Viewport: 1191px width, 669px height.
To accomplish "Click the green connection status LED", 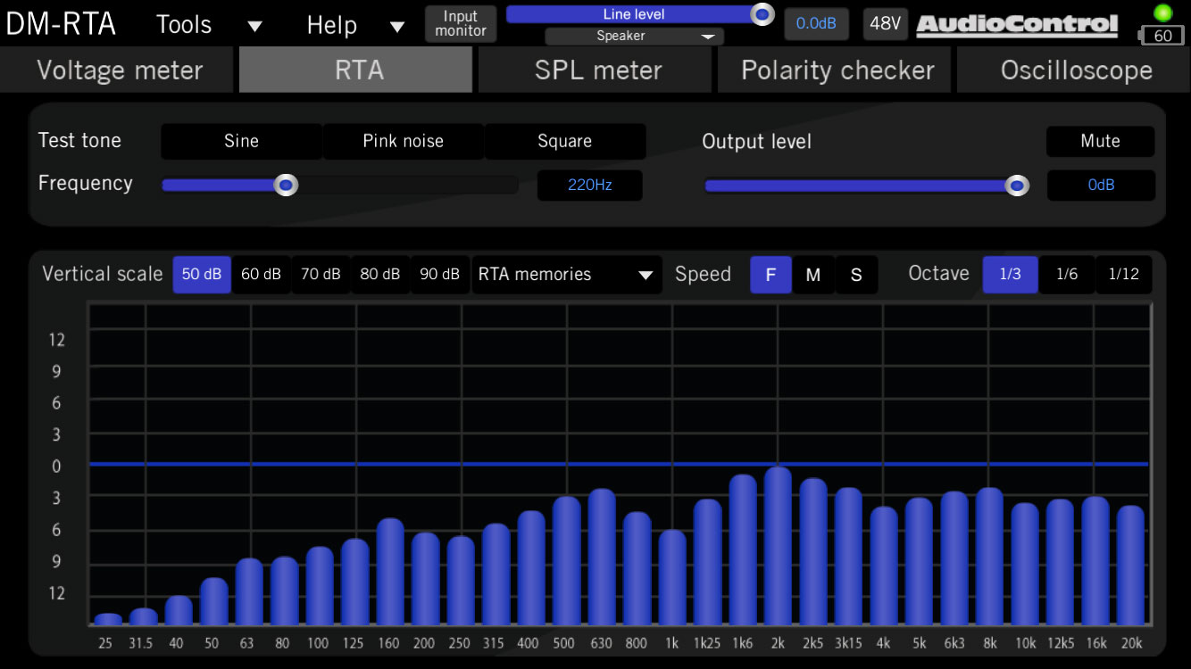I will click(1162, 12).
